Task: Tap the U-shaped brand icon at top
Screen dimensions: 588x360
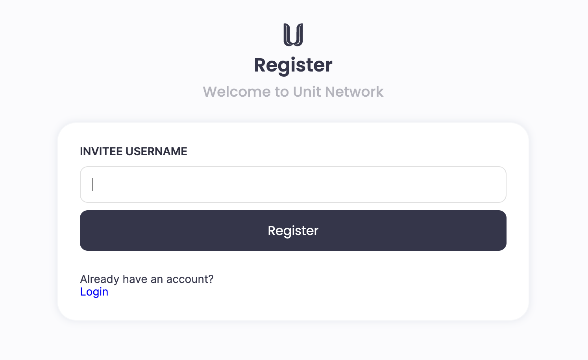Action: click(x=293, y=35)
